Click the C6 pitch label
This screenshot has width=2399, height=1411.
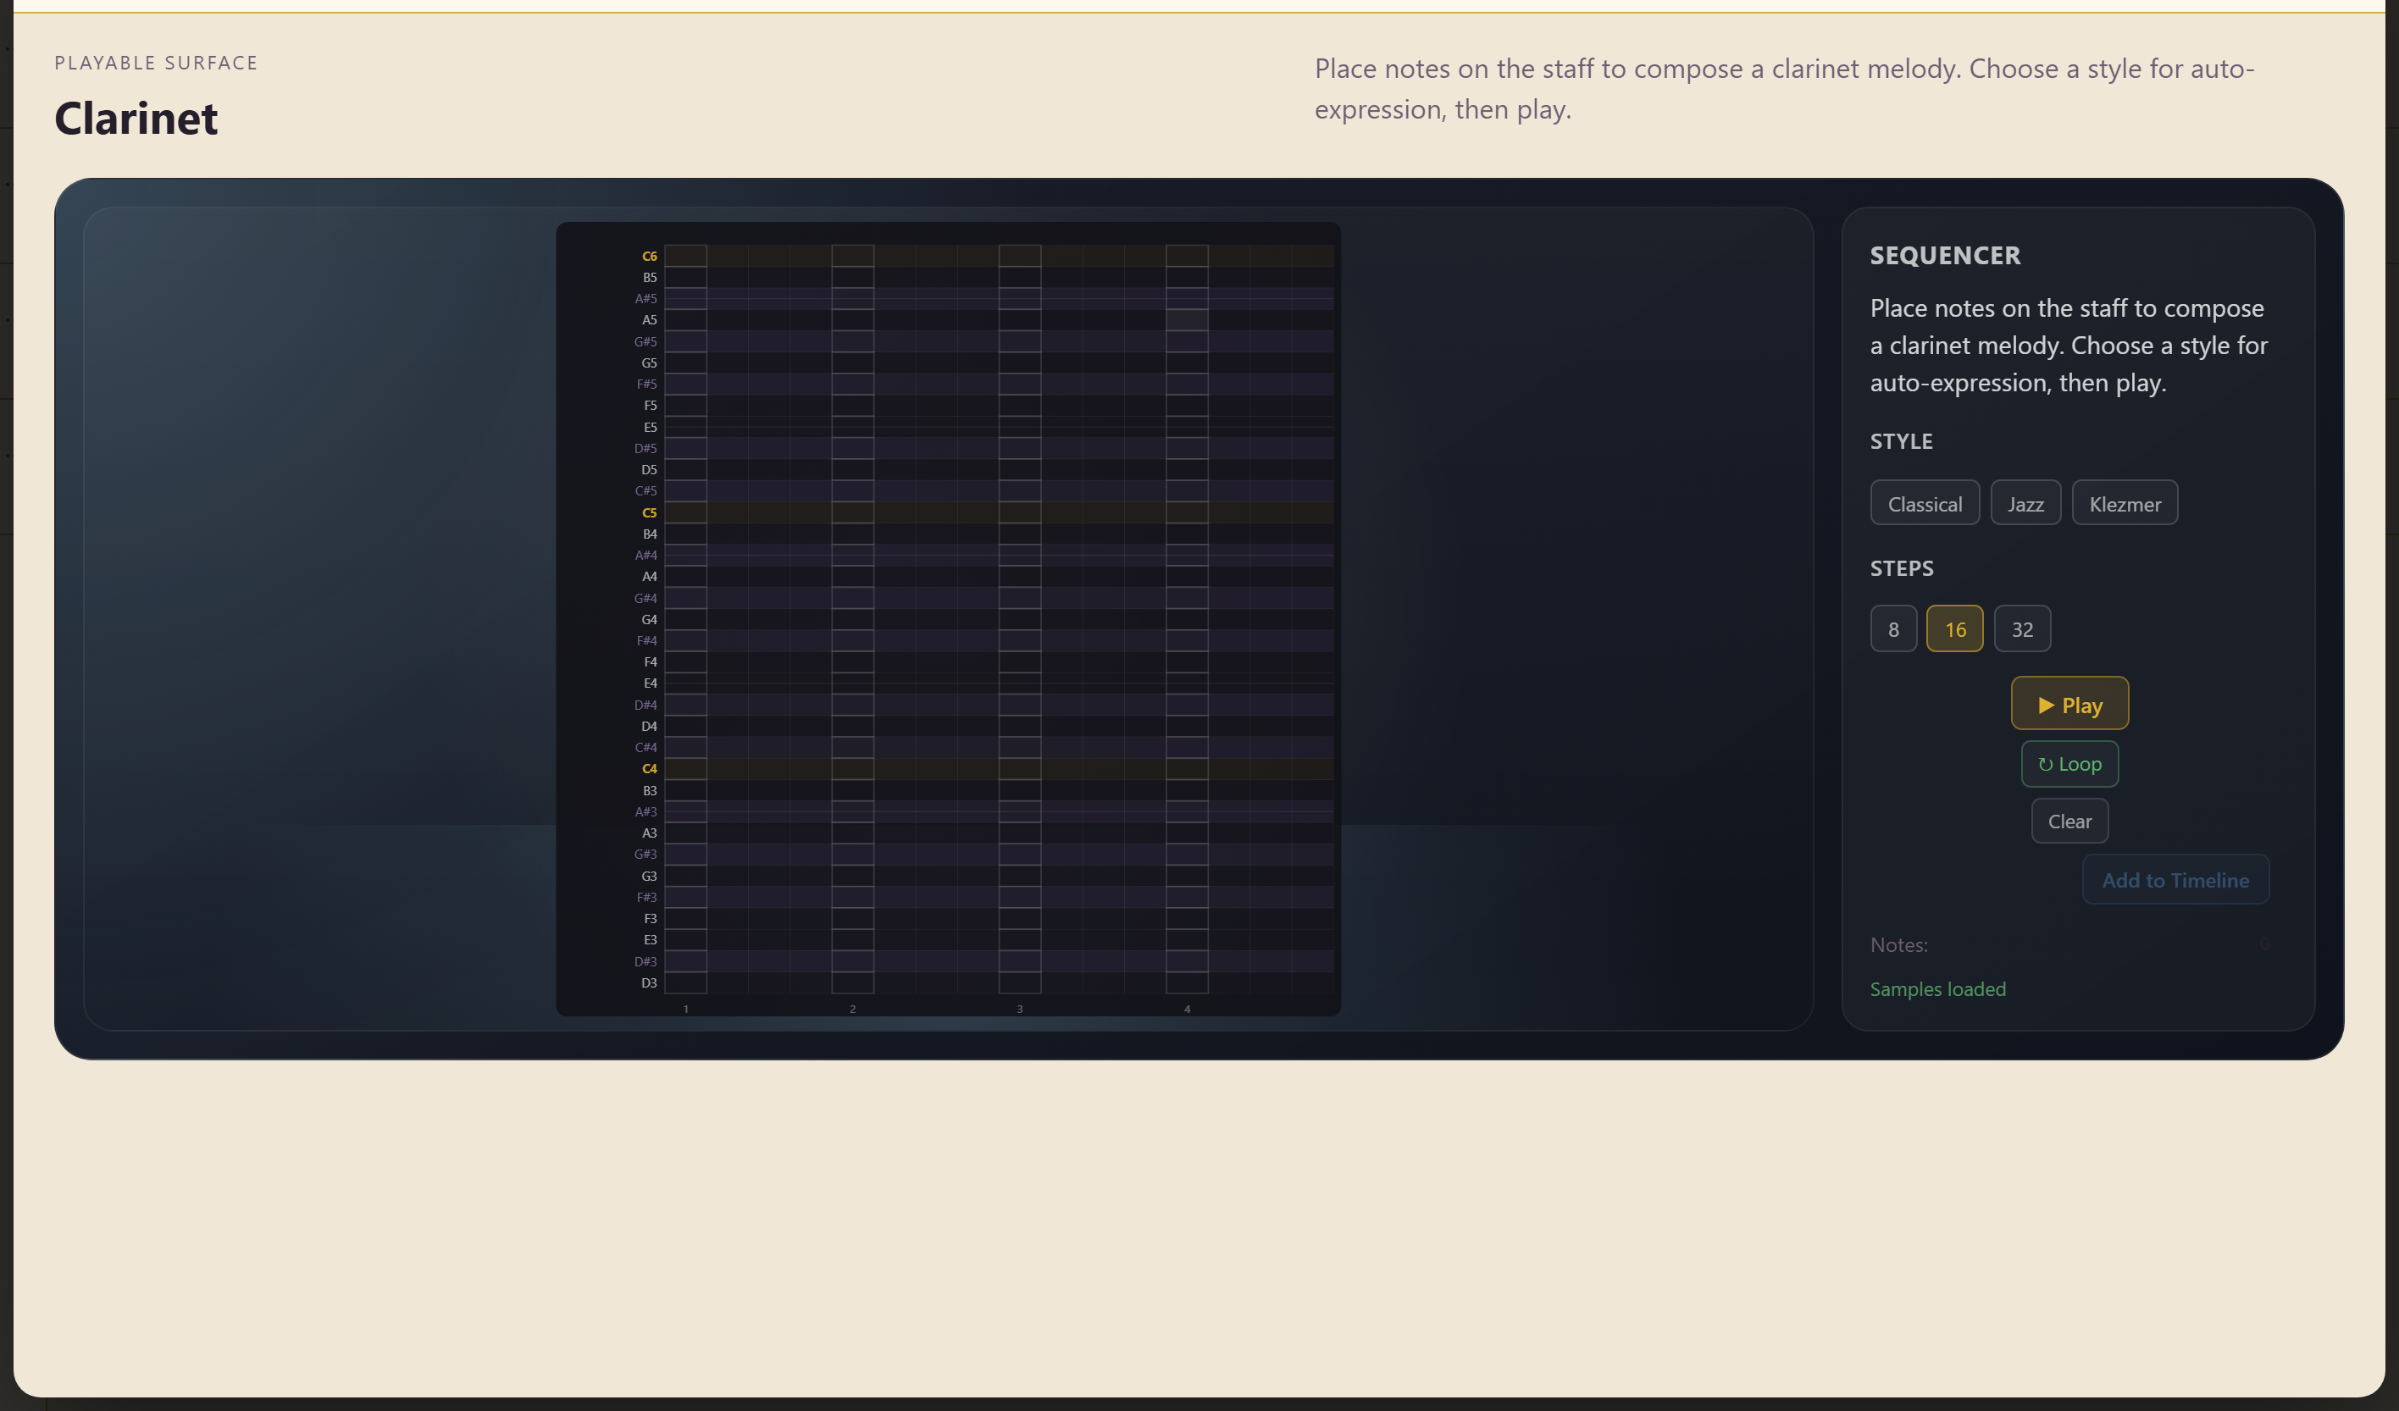click(x=649, y=256)
